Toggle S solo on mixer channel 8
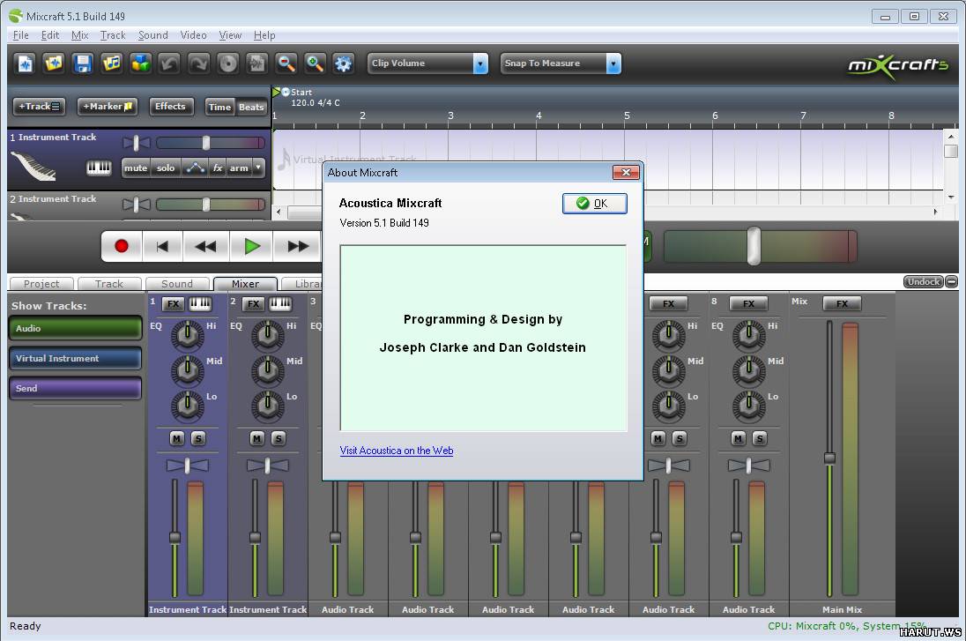 pos(760,438)
